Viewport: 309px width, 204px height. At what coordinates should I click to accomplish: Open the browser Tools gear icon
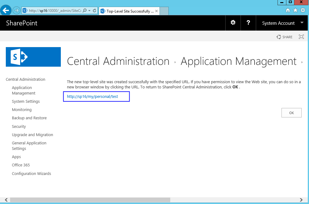[303, 10]
